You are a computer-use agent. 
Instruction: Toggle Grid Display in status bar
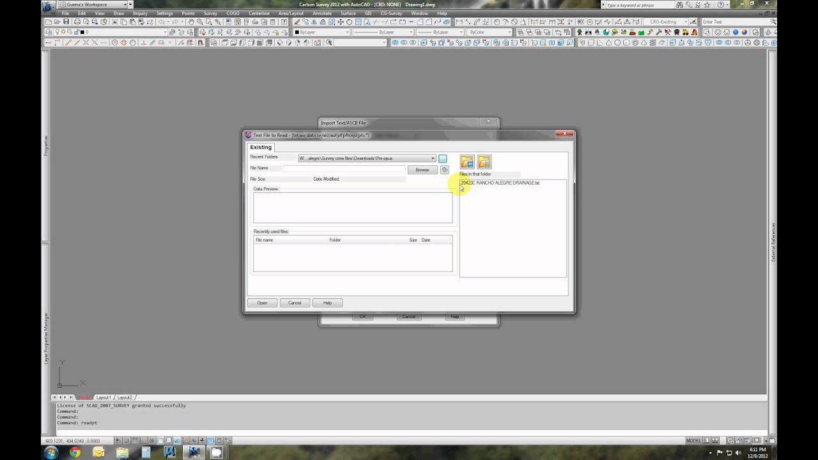(x=135, y=441)
